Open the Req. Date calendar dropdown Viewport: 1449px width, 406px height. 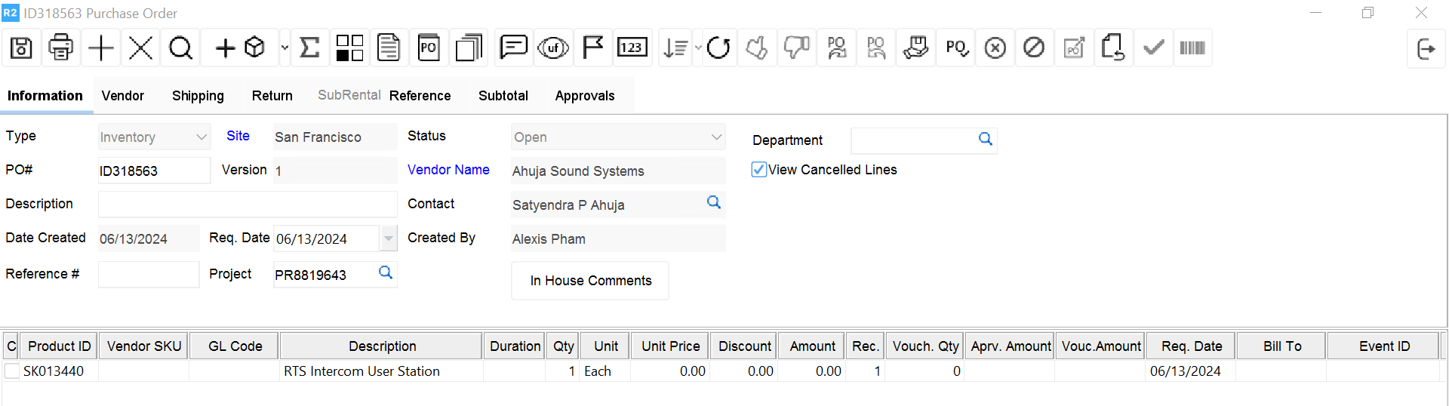coord(388,238)
